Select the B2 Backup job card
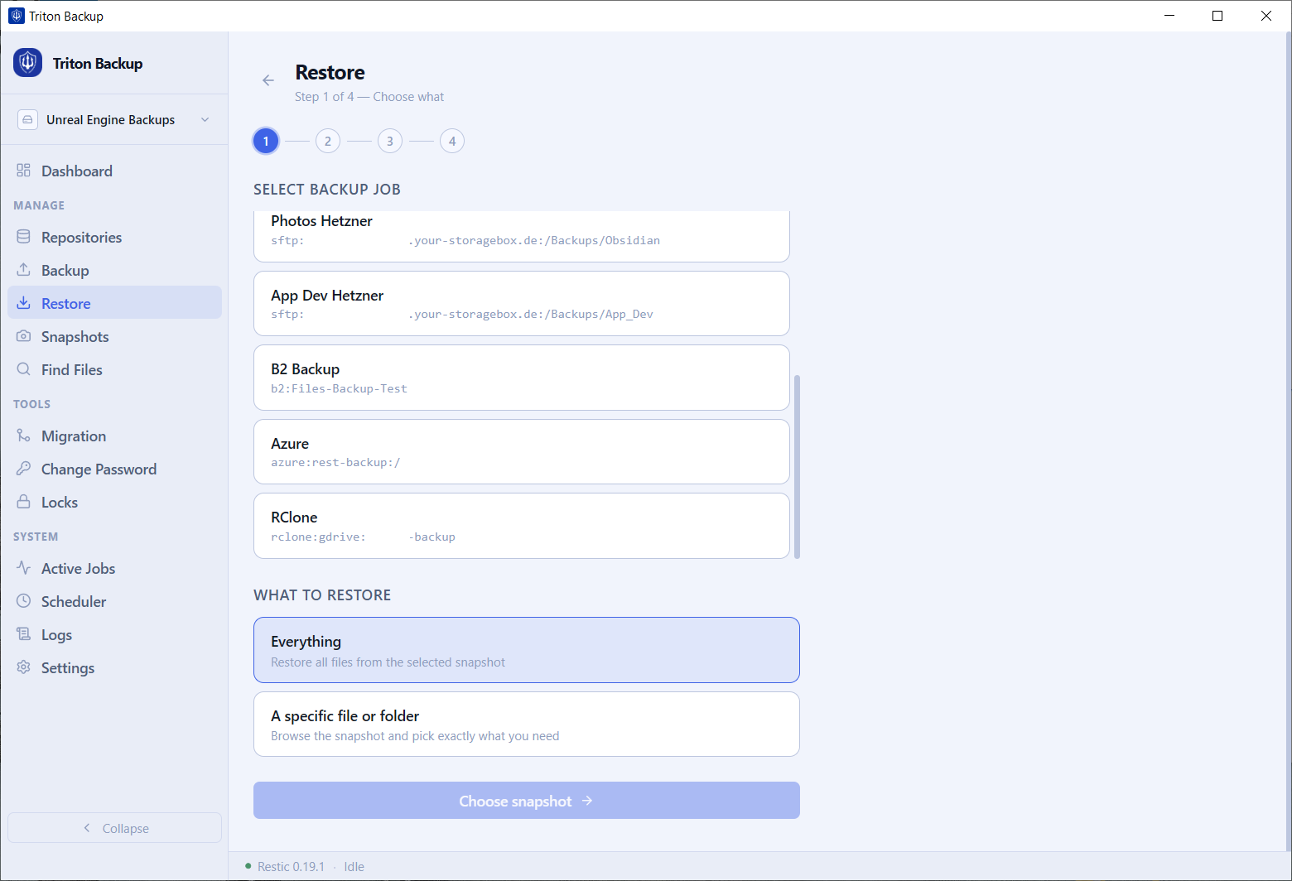 pyautogui.click(x=522, y=378)
